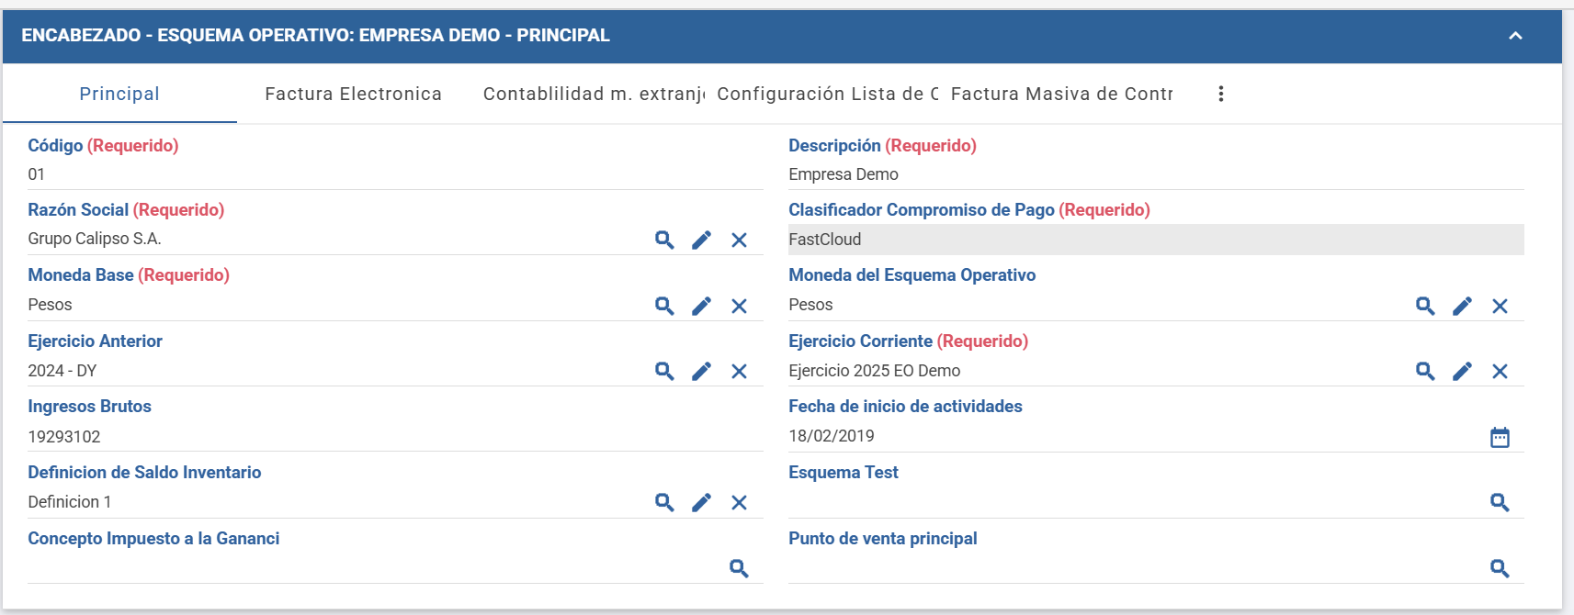Clear the Ejercicio Corriente field

point(1500,371)
